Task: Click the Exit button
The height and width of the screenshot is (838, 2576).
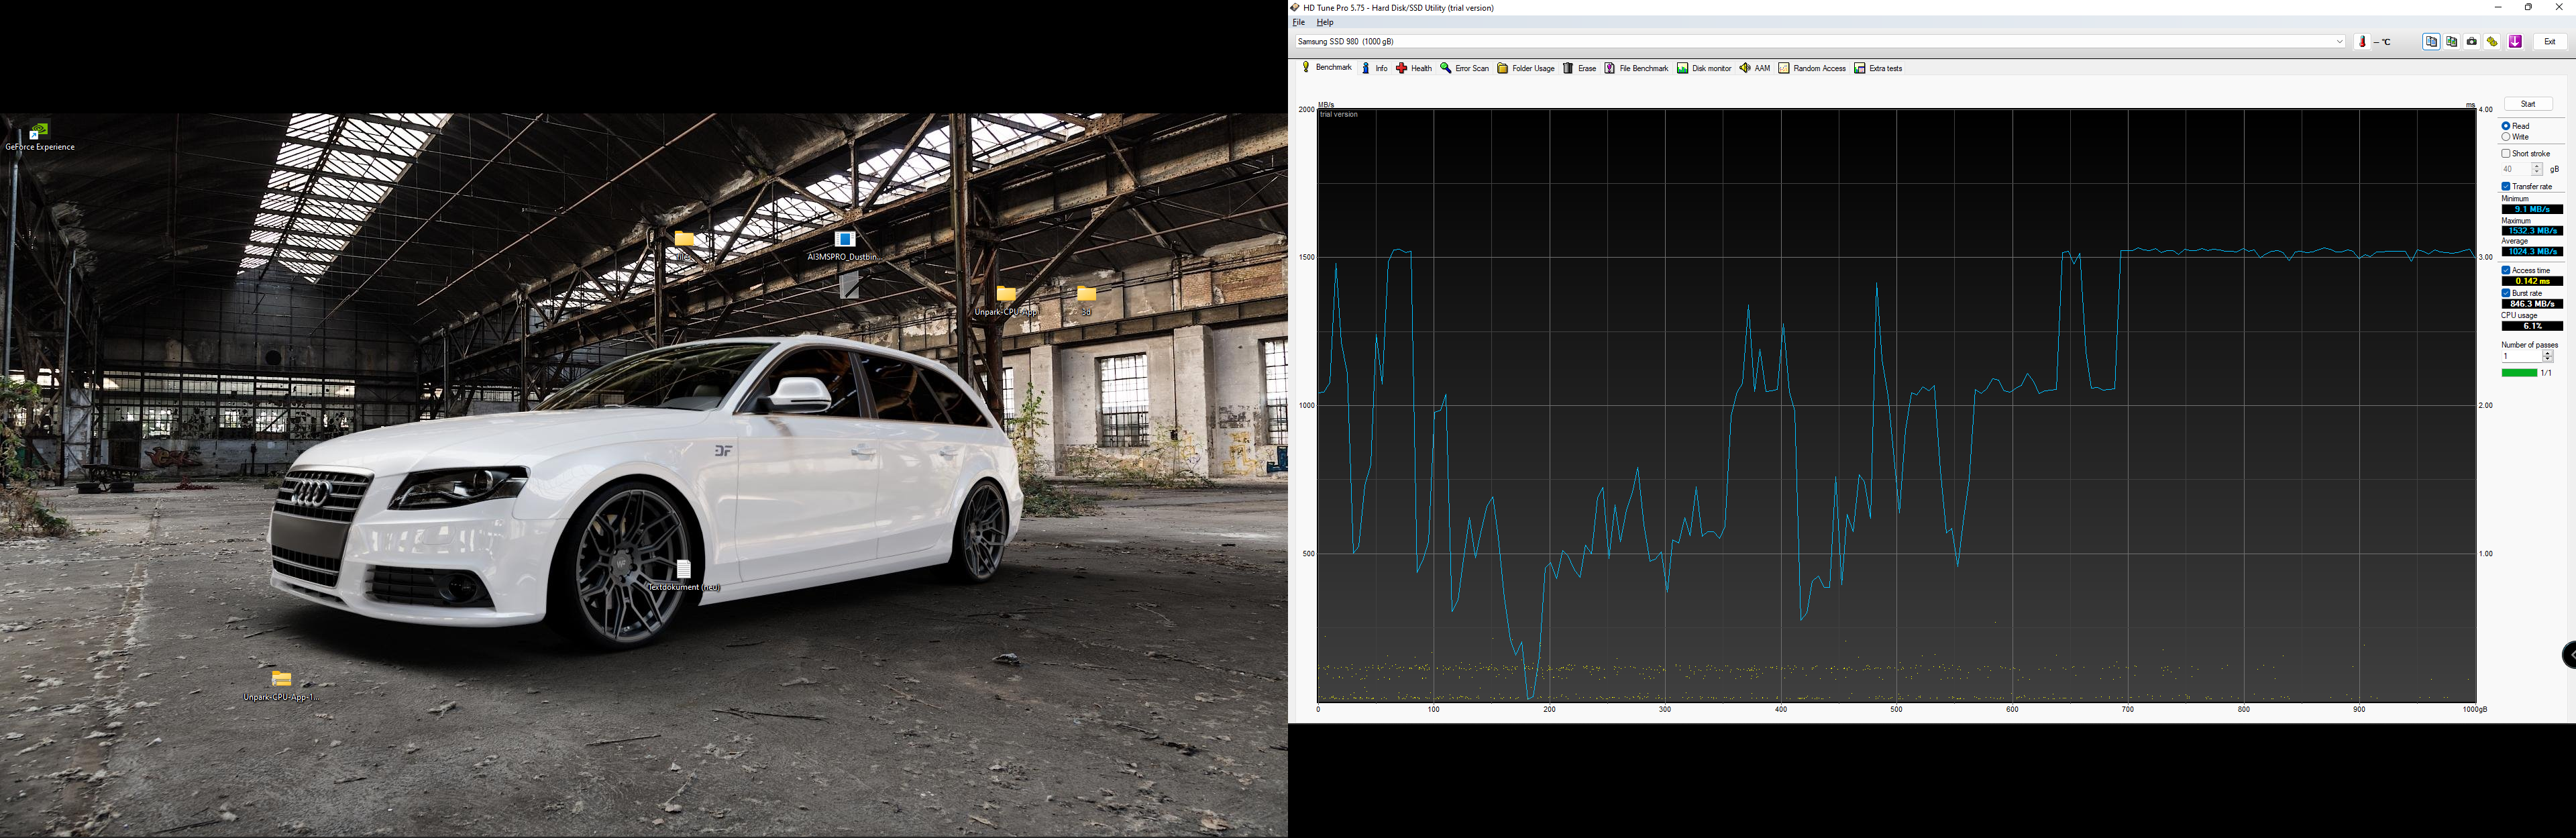Action: (2550, 42)
